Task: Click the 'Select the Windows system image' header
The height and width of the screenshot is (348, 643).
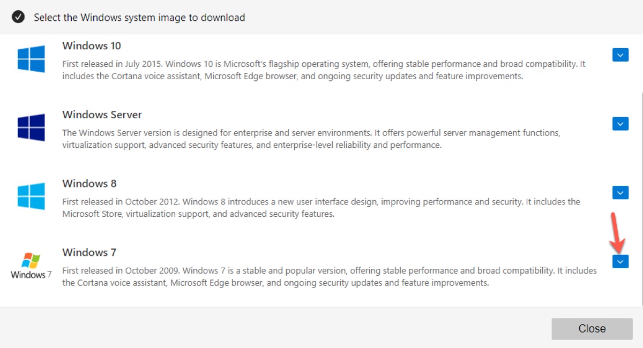Action: click(x=139, y=18)
